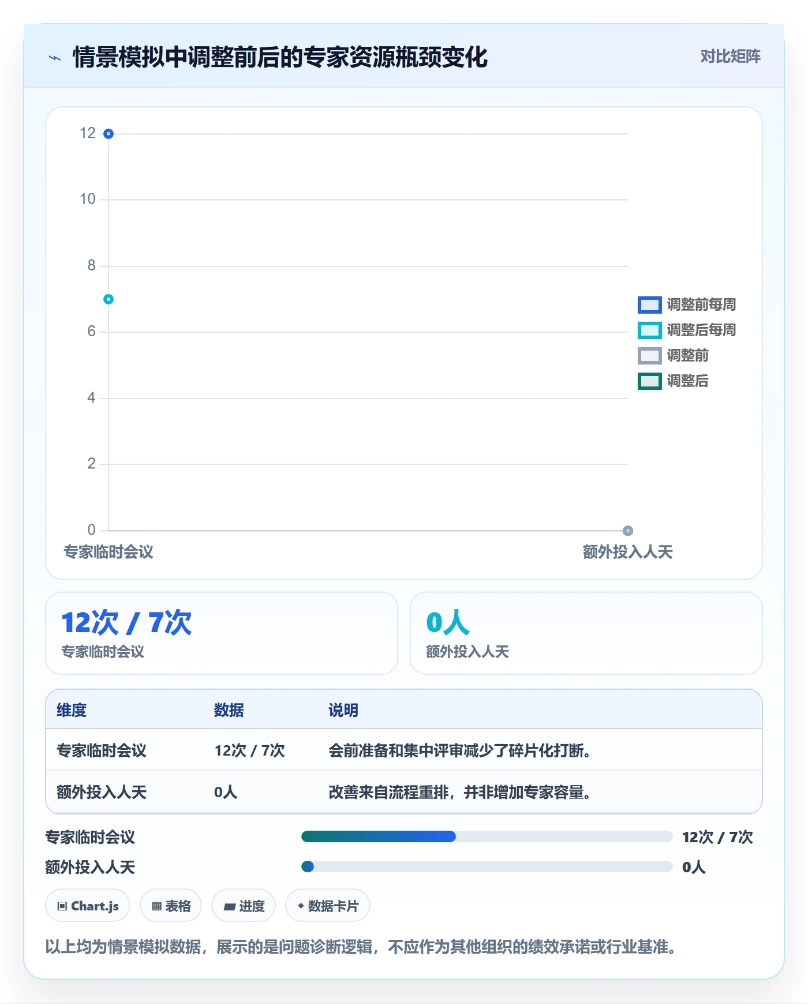Toggle the green 调整后 legend series
The height and width of the screenshot is (1004, 808).
tap(673, 381)
